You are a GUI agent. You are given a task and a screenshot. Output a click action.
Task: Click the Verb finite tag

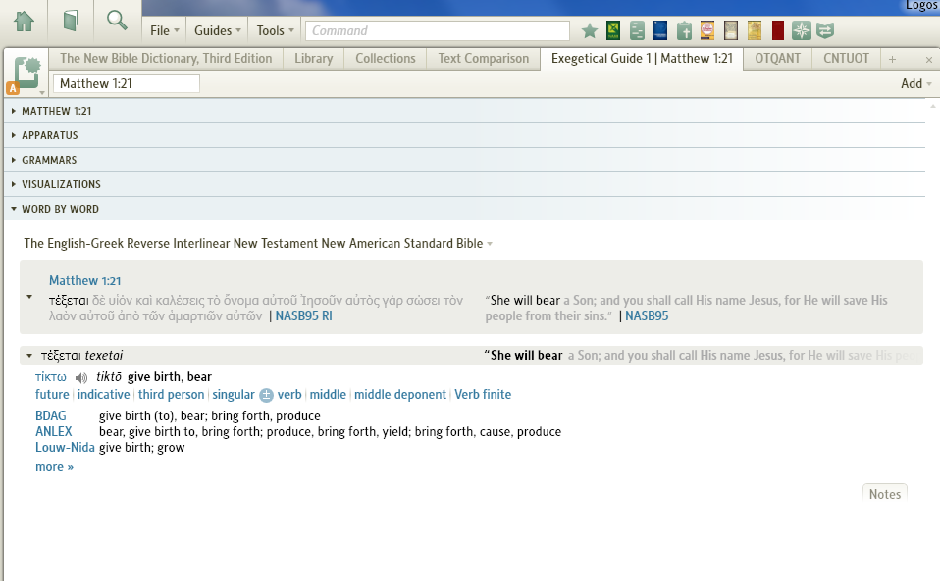(x=483, y=394)
